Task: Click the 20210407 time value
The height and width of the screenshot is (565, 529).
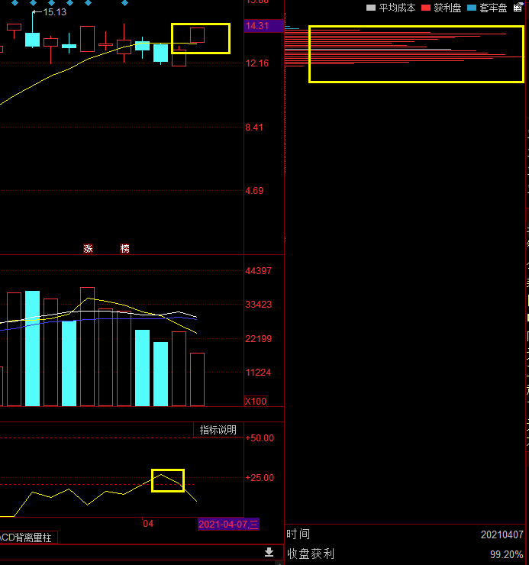Action: 502,534
